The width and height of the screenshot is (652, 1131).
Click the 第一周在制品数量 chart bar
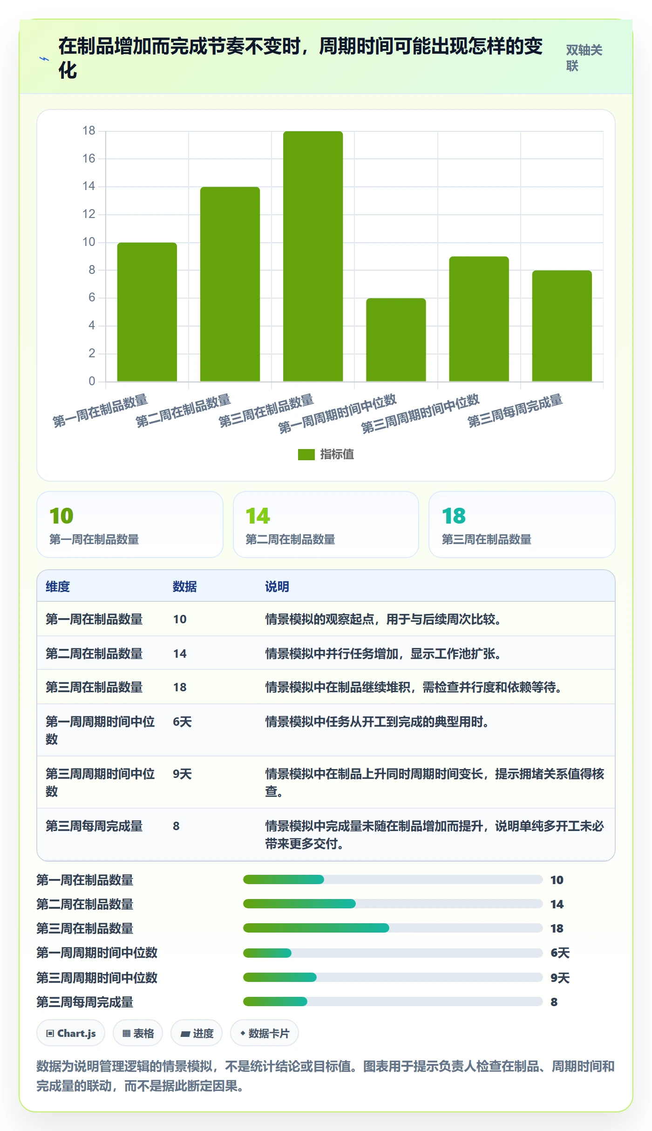147,312
